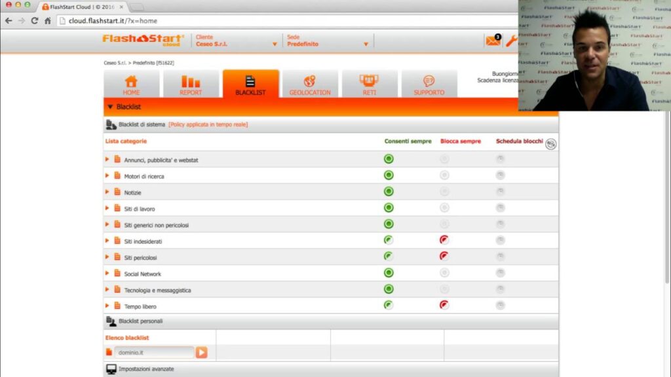The image size is (671, 377).
Task: Click schedule icon for Motori di ricerca
Action: click(x=500, y=175)
